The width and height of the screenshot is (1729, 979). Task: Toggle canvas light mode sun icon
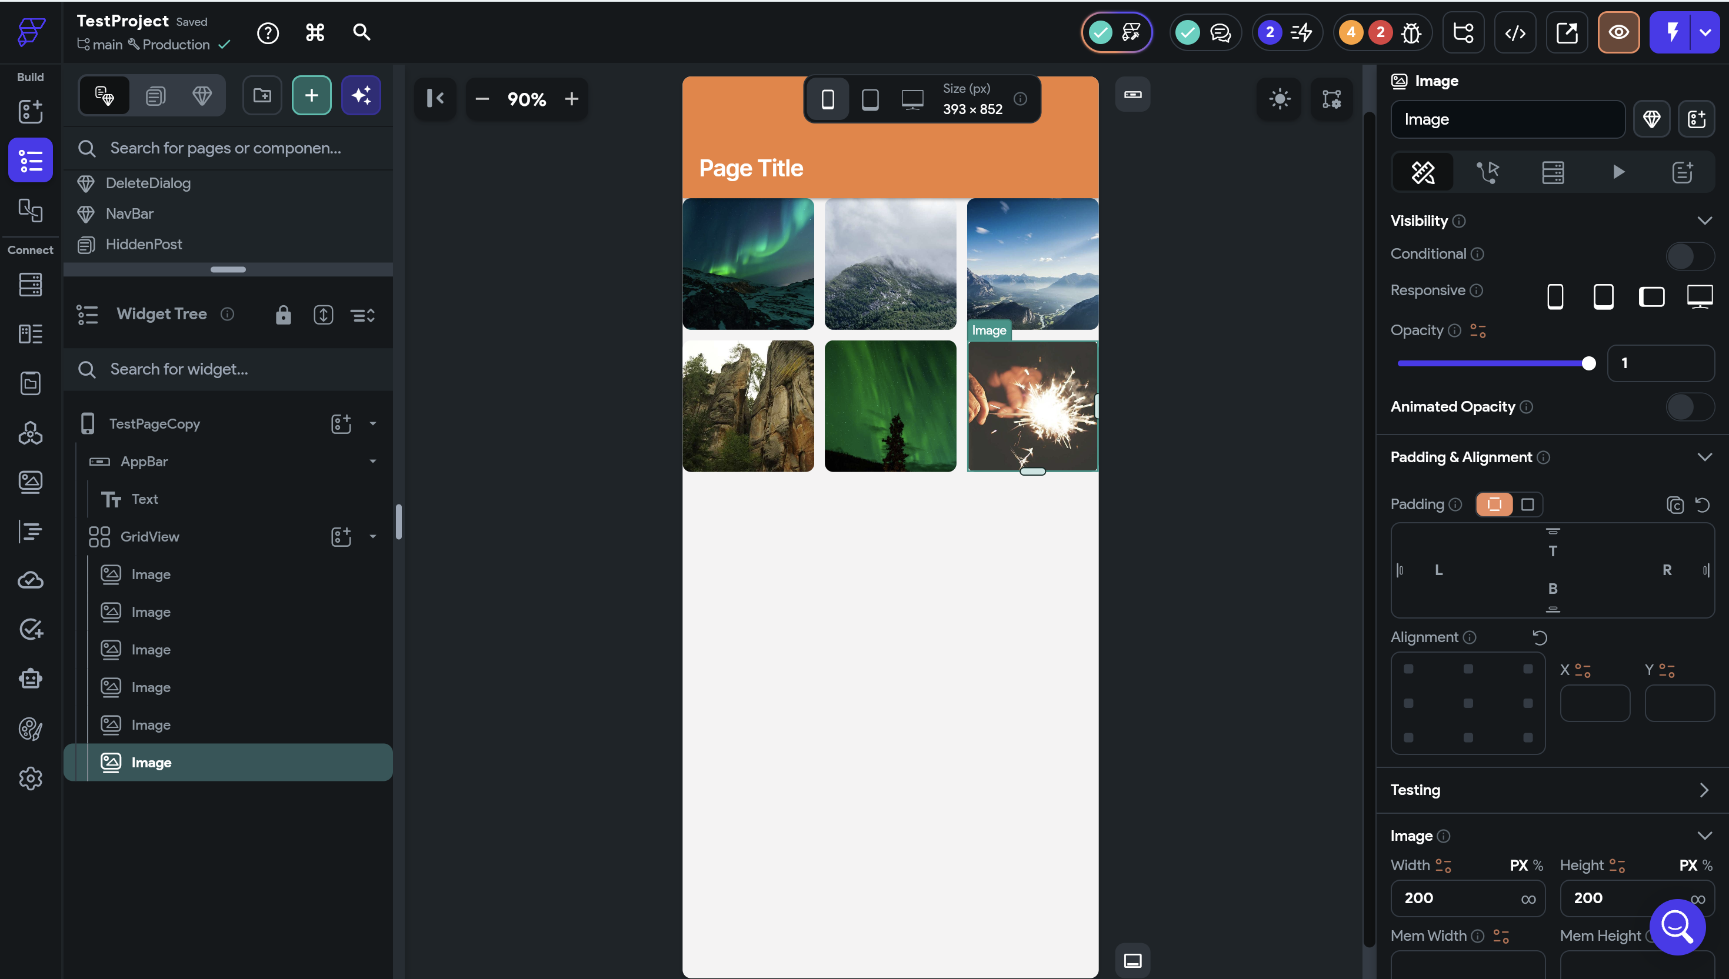coord(1279,99)
